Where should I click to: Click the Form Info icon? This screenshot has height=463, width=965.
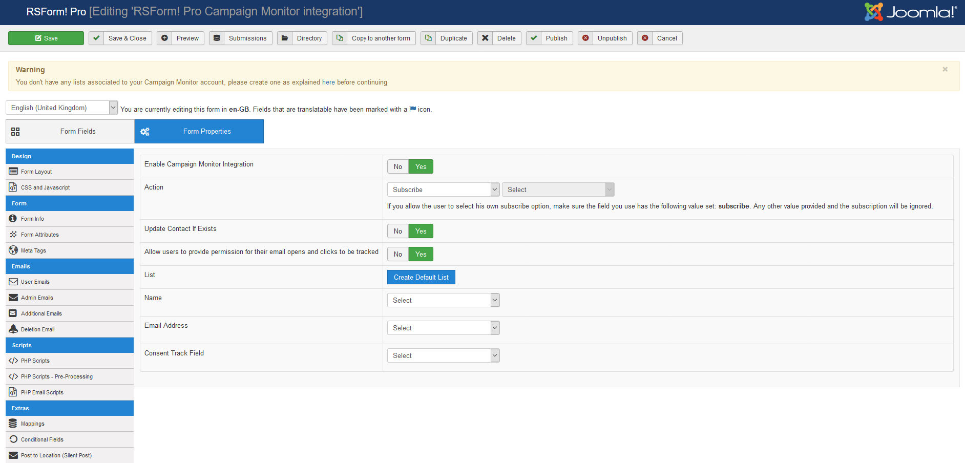point(13,218)
